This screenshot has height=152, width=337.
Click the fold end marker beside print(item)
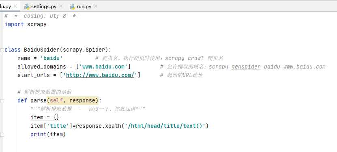[2, 135]
